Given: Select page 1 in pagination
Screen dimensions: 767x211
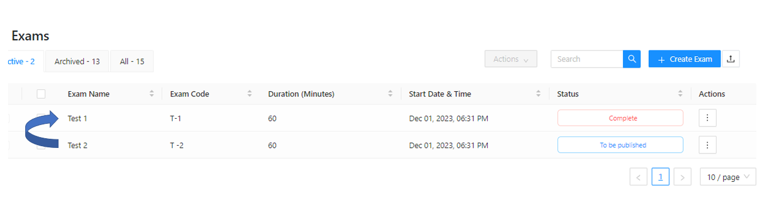Looking at the screenshot, I should (660, 177).
